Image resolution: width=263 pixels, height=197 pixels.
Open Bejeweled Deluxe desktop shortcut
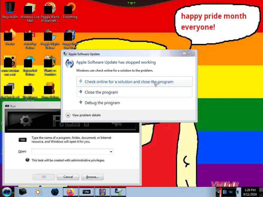point(30,66)
